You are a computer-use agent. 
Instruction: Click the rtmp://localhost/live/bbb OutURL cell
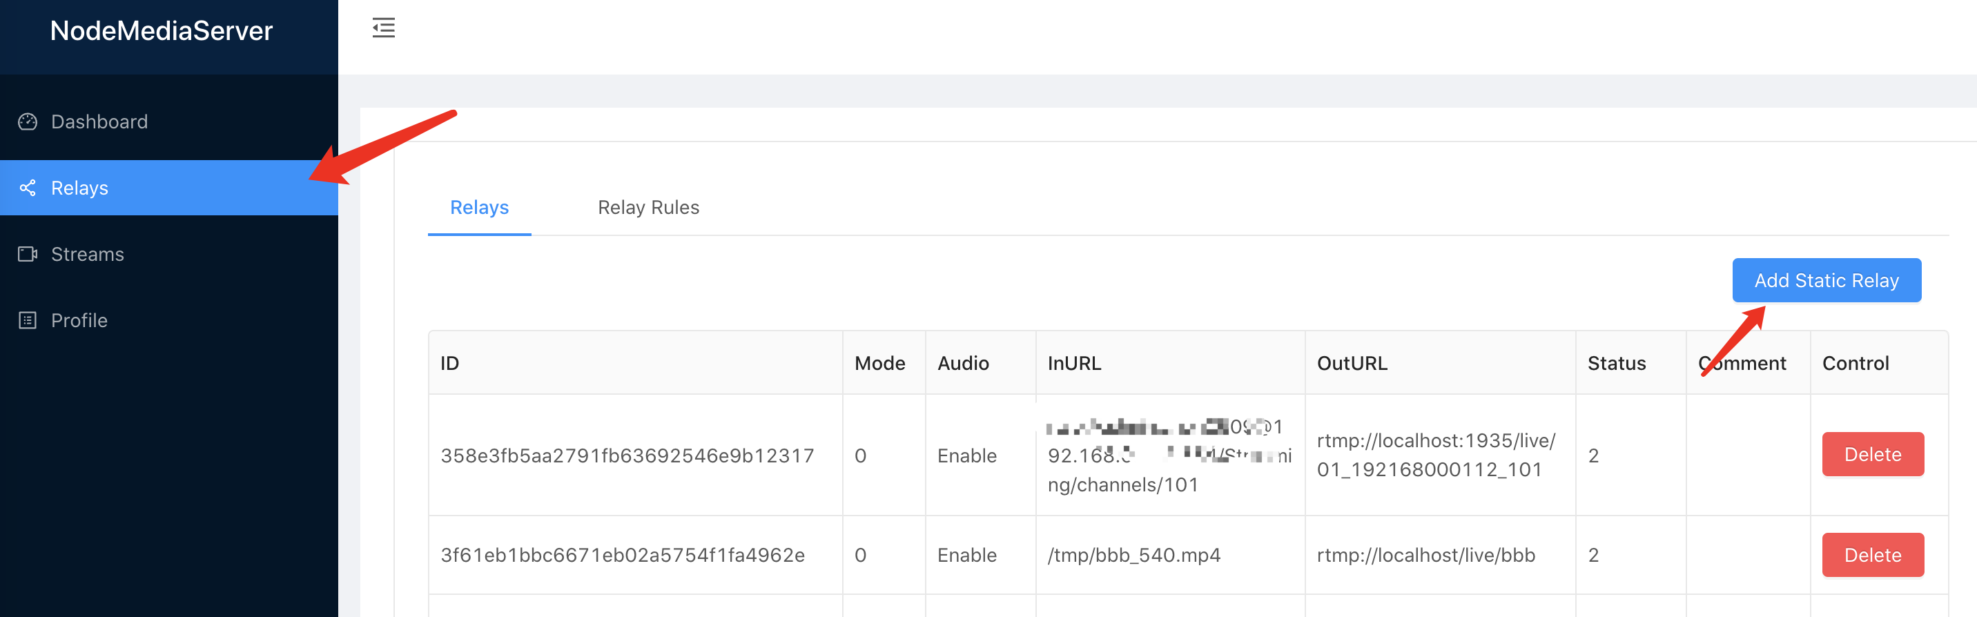pyautogui.click(x=1426, y=555)
